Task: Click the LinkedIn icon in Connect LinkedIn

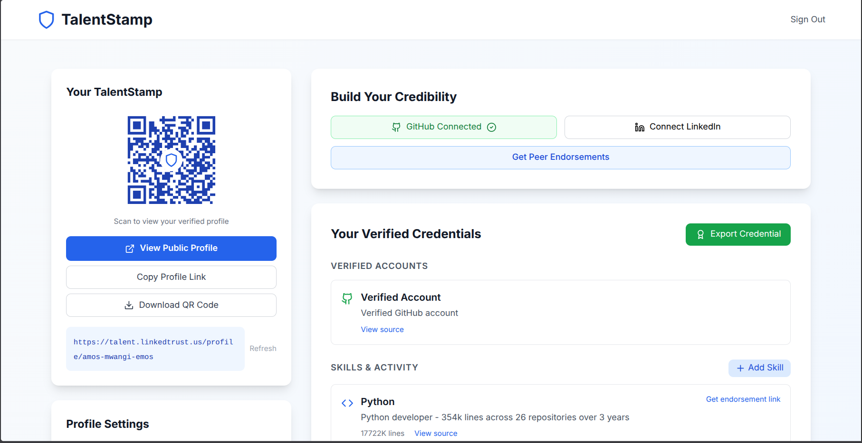Action: [640, 127]
